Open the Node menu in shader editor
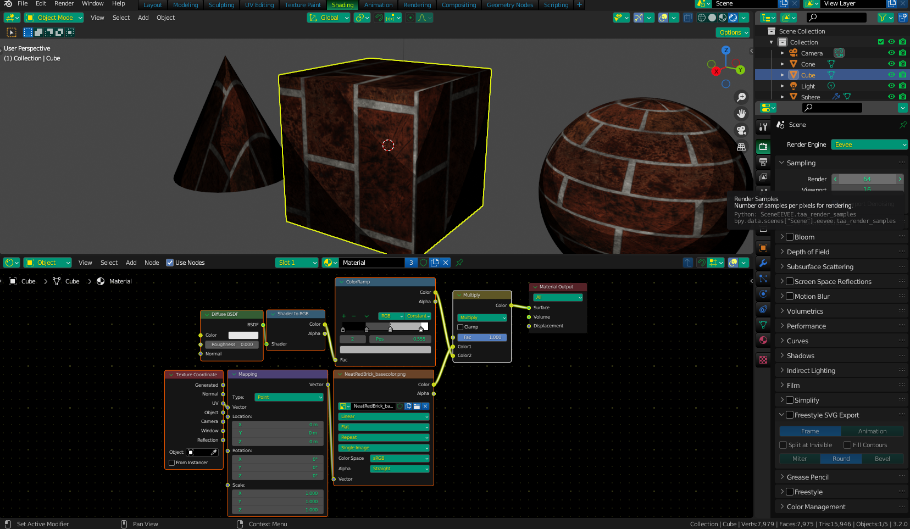This screenshot has width=910, height=529. [152, 263]
